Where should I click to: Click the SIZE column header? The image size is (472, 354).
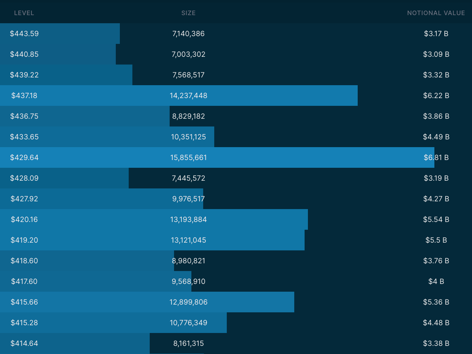[188, 13]
